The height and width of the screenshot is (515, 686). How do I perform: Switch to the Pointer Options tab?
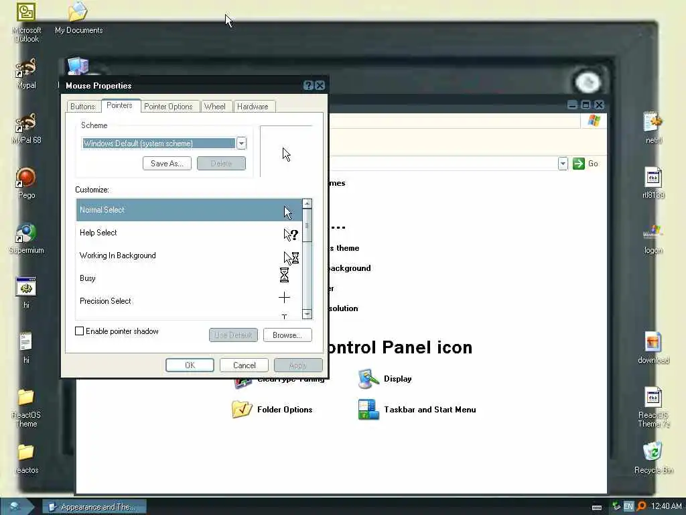coord(168,107)
